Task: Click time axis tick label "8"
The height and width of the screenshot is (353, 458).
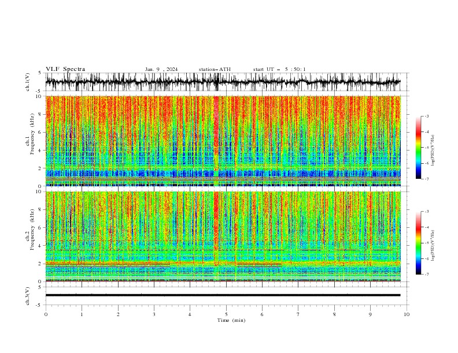Action: (x=334, y=314)
